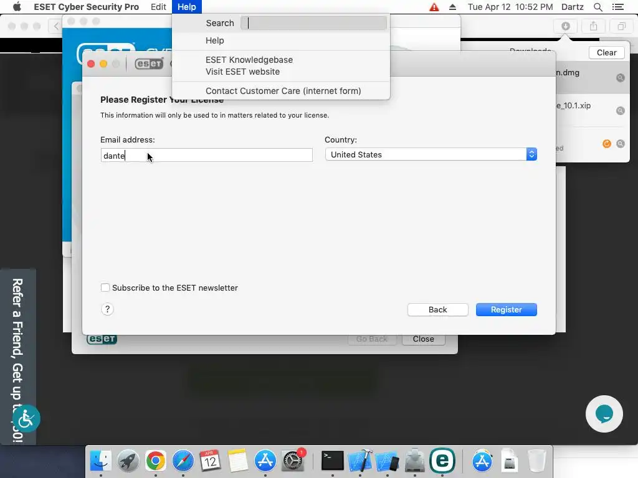The width and height of the screenshot is (638, 478).
Task: Open the Apple menu
Action: coord(17,7)
